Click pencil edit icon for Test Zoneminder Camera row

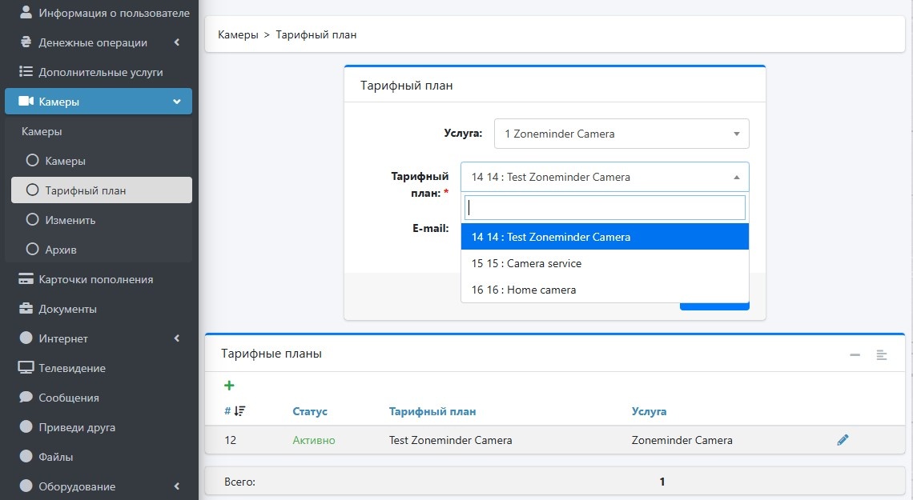pyautogui.click(x=843, y=440)
